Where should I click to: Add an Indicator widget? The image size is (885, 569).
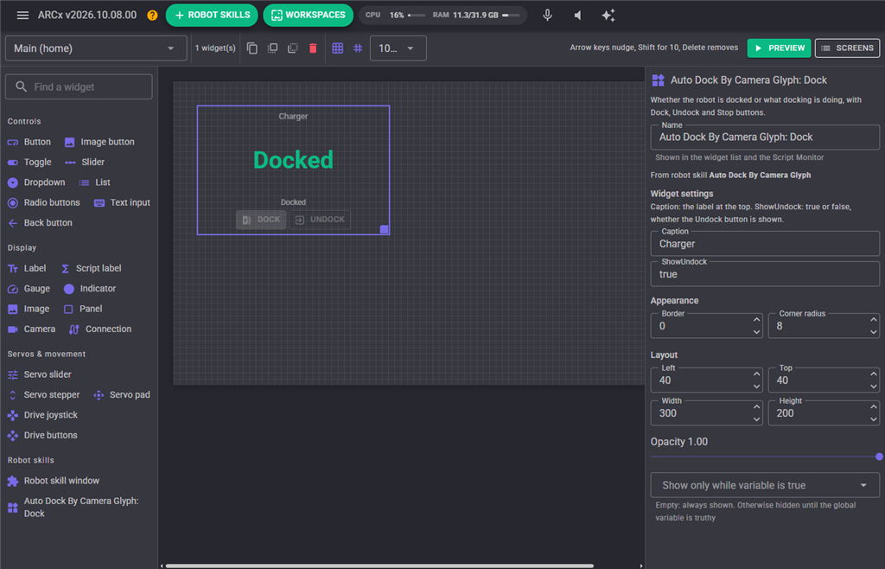(x=90, y=289)
